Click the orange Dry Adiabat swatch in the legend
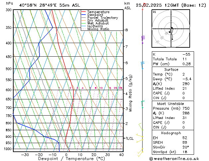 (x=84, y=21)
